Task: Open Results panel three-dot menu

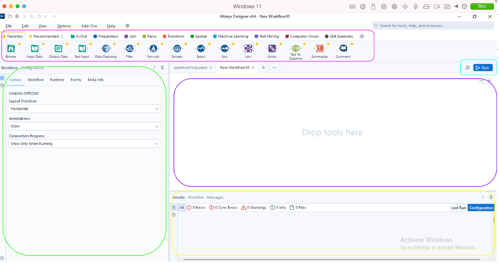Action: click(x=483, y=197)
